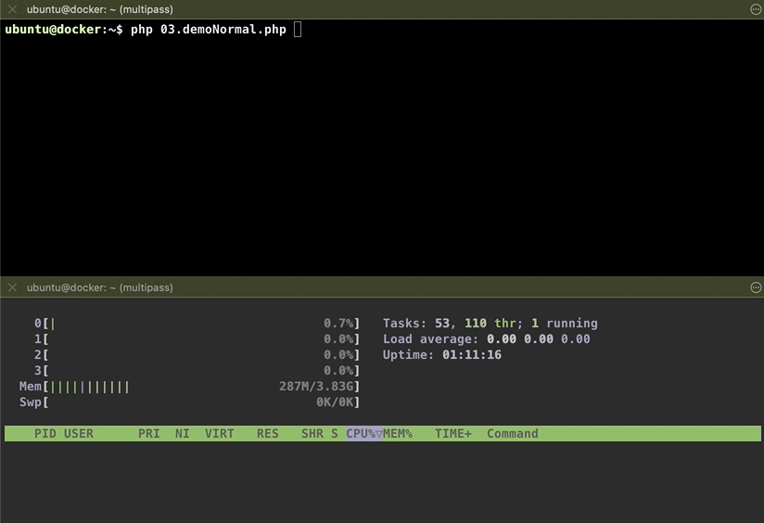Click the Swp usage meter
This screenshot has height=523, width=764.
[x=189, y=402]
